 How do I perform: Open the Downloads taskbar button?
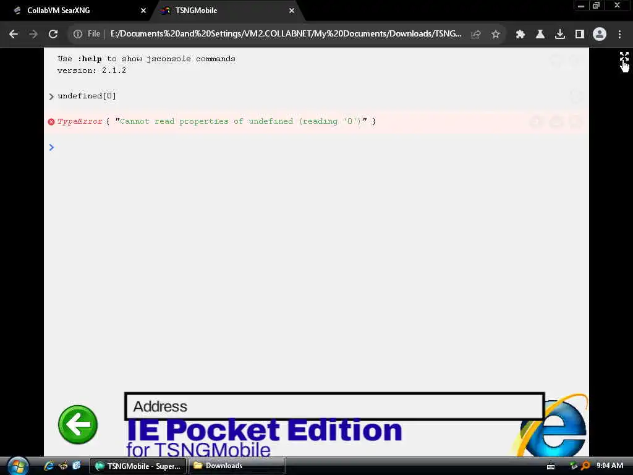[236, 466]
